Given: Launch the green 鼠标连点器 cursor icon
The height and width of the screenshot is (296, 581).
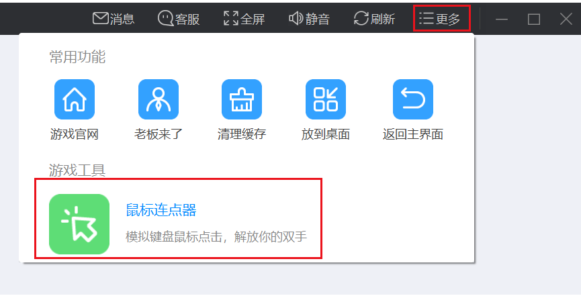Looking at the screenshot, I should click(79, 224).
